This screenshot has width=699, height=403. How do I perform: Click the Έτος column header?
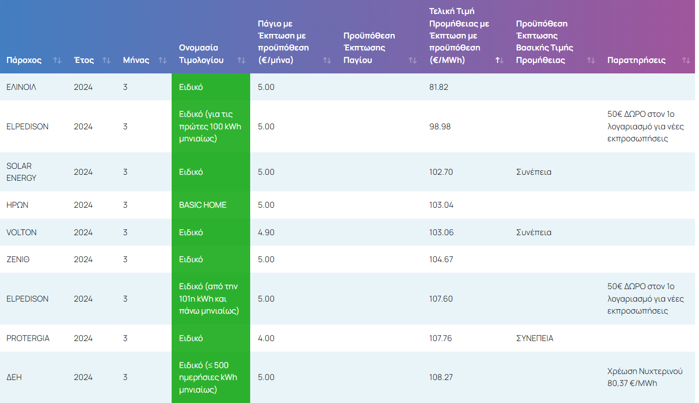(x=84, y=60)
